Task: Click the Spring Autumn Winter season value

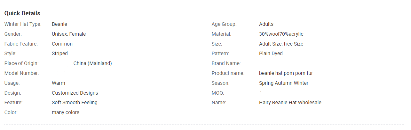Action: [284, 83]
